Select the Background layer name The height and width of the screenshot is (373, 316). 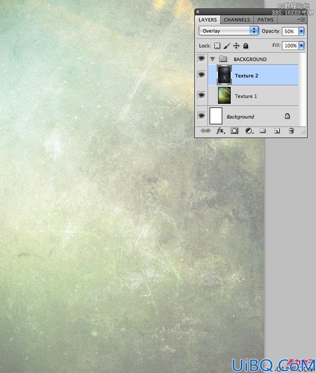240,117
